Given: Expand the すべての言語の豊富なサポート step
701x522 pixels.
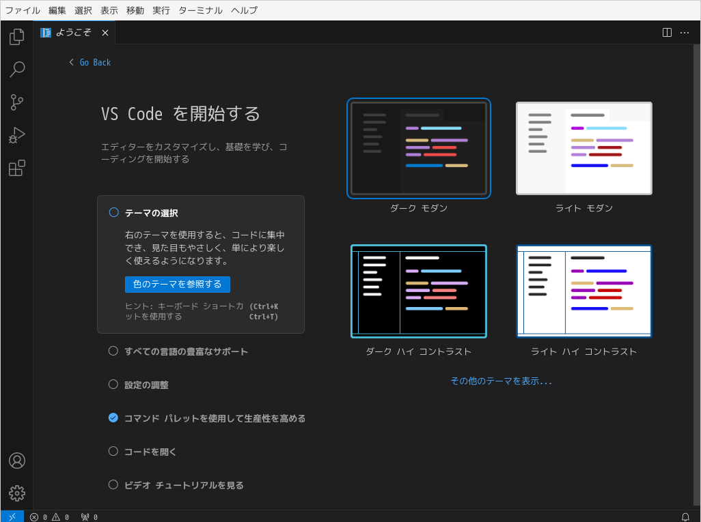Looking at the screenshot, I should click(x=186, y=351).
